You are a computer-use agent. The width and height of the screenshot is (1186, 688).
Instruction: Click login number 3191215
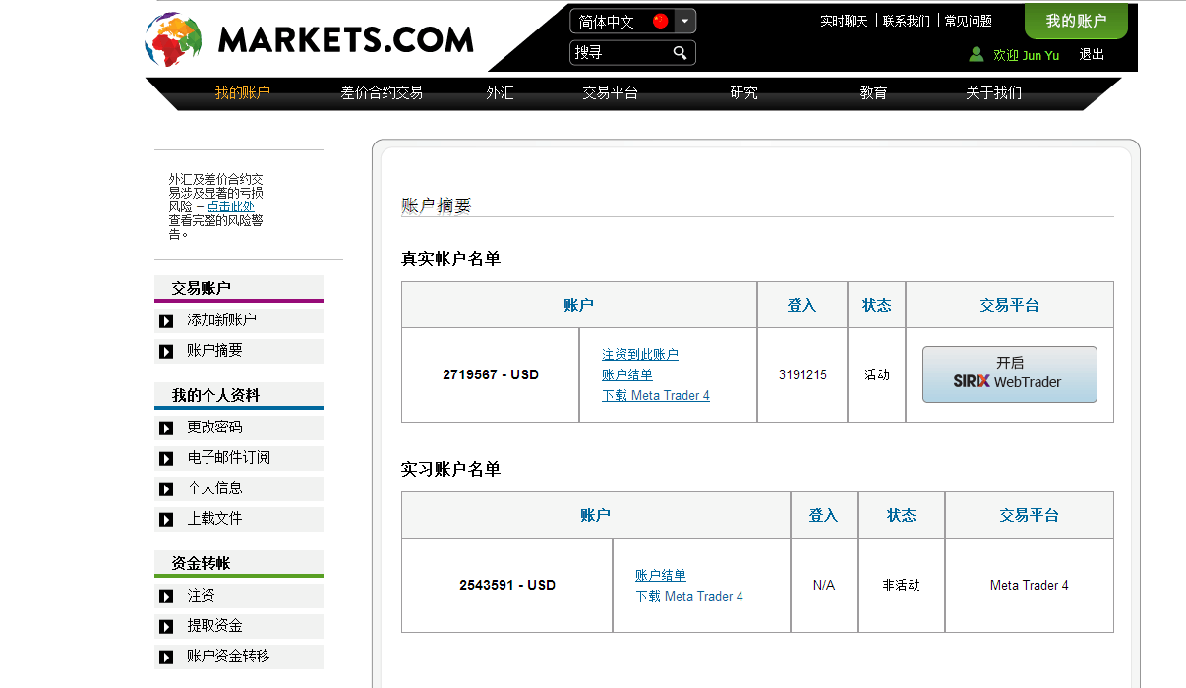click(x=802, y=375)
